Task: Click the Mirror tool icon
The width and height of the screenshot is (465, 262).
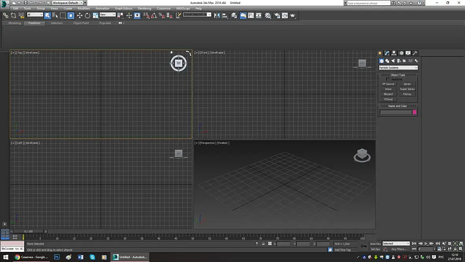Action: click(216, 16)
